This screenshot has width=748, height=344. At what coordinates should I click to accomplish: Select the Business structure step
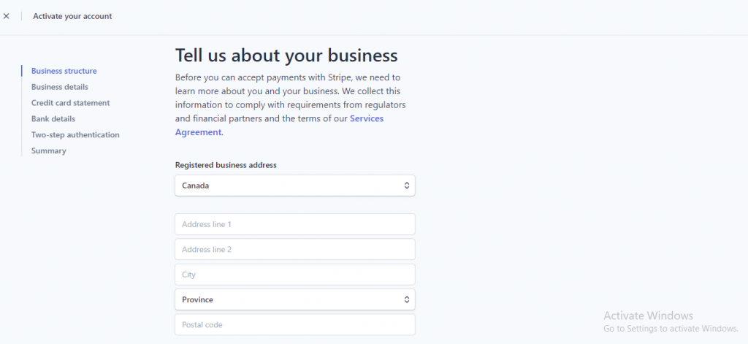pyautogui.click(x=64, y=71)
